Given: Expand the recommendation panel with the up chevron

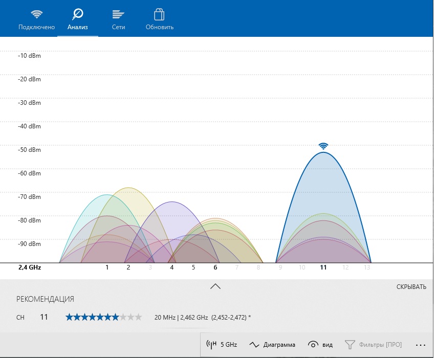Looking at the screenshot, I should (x=215, y=286).
